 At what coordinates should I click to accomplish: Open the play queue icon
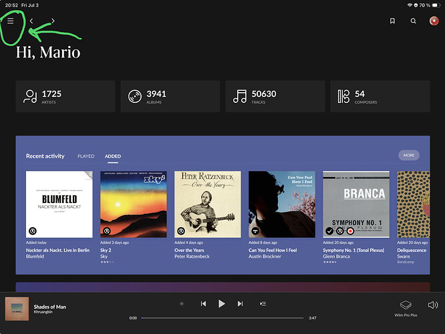(263, 304)
